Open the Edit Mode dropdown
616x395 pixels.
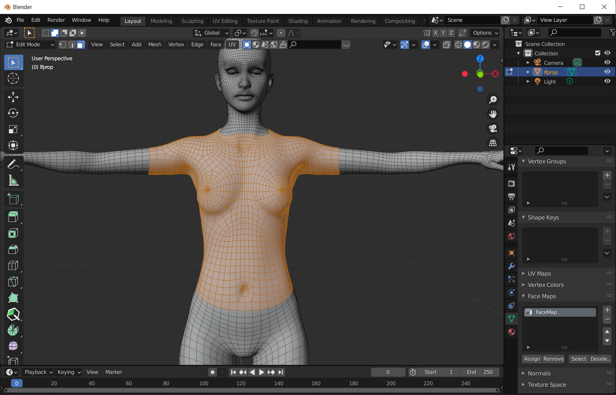30,44
